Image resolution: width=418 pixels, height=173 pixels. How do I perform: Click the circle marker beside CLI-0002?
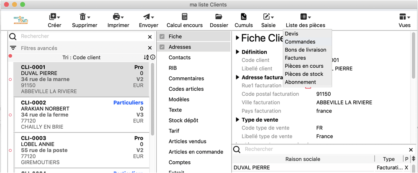pos(10,115)
